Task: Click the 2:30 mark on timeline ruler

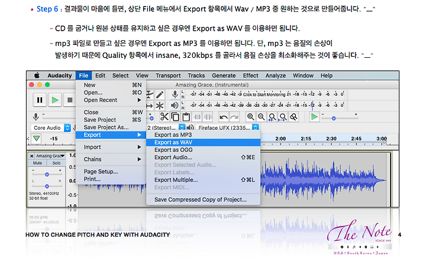Action: (x=331, y=139)
